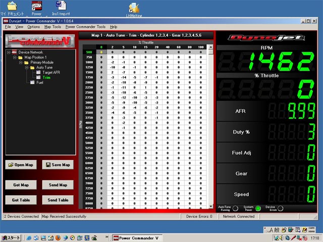Launch Firefox from quick launch
Viewport: 323px width, 242px height.
point(58,238)
